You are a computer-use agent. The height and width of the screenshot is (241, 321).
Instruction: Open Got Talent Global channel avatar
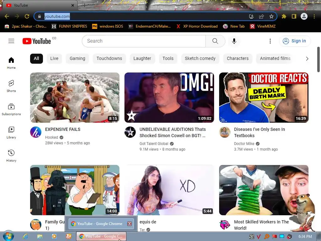[130, 132]
